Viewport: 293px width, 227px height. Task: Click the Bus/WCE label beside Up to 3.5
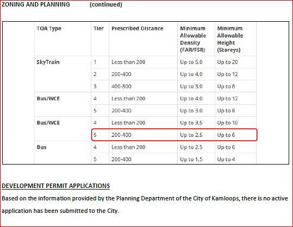(48, 123)
